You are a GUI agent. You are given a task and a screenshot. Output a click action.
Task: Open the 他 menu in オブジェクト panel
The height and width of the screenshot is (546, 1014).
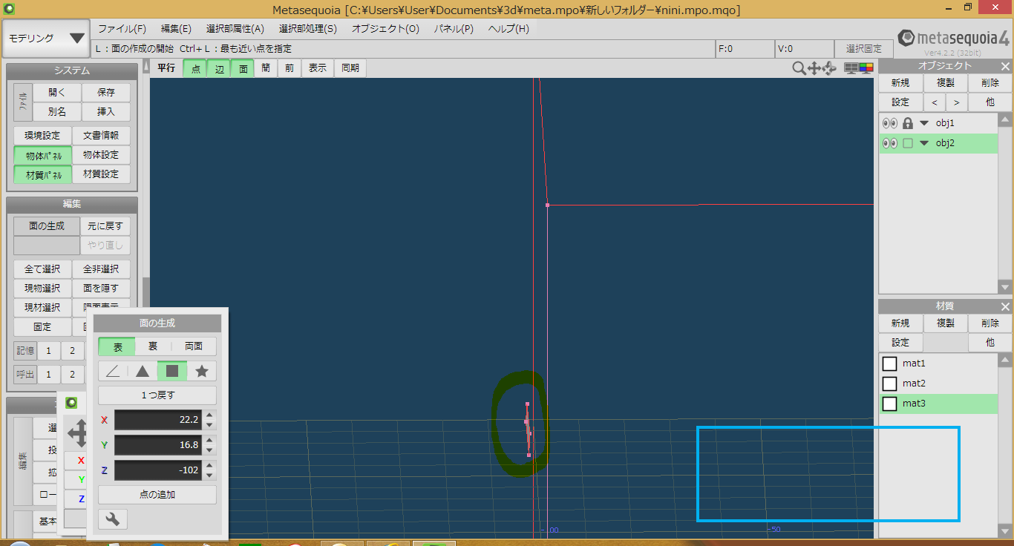[990, 102]
